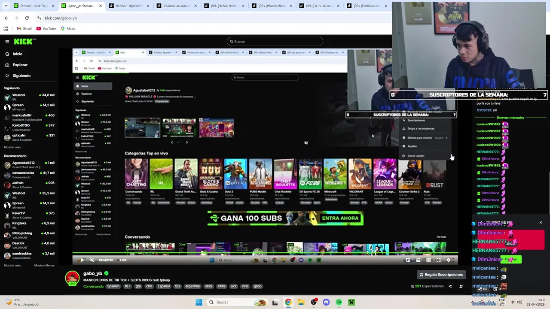Open markushdlfr channel in sidebar
The height and width of the screenshot is (309, 550).
click(29, 117)
